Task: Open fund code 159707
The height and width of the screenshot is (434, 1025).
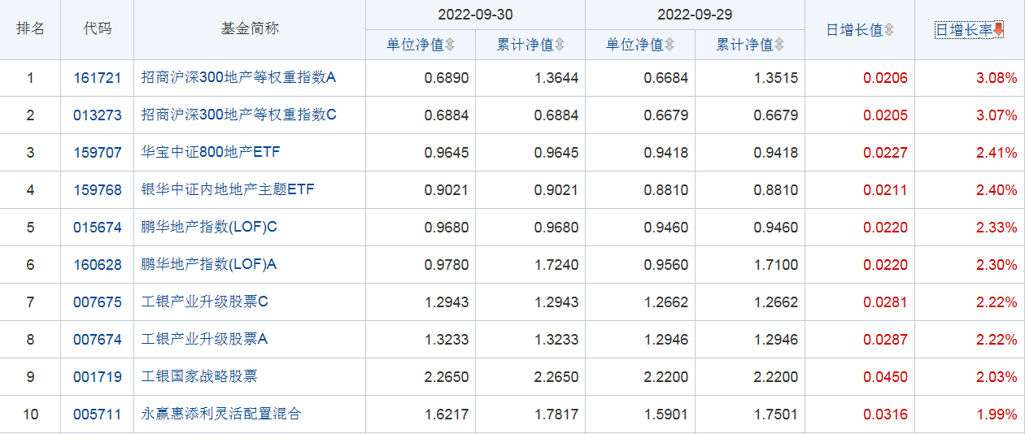Action: (x=97, y=153)
